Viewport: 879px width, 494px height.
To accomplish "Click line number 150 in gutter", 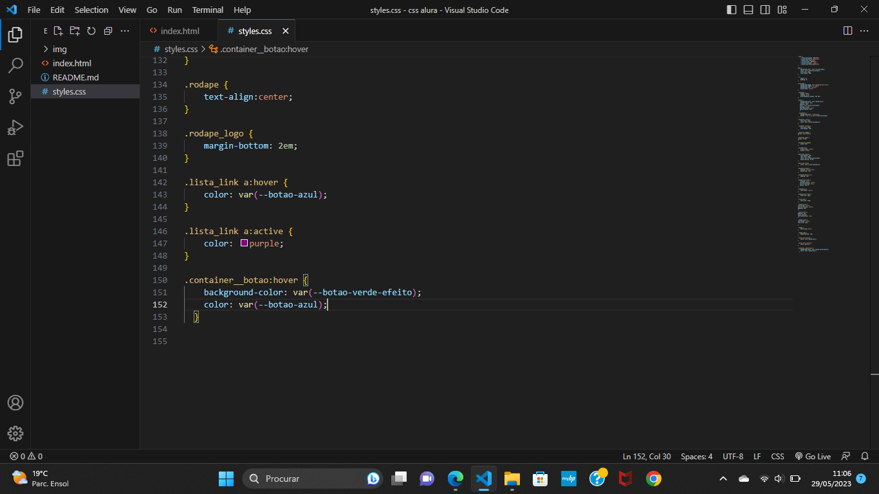I will 160,280.
